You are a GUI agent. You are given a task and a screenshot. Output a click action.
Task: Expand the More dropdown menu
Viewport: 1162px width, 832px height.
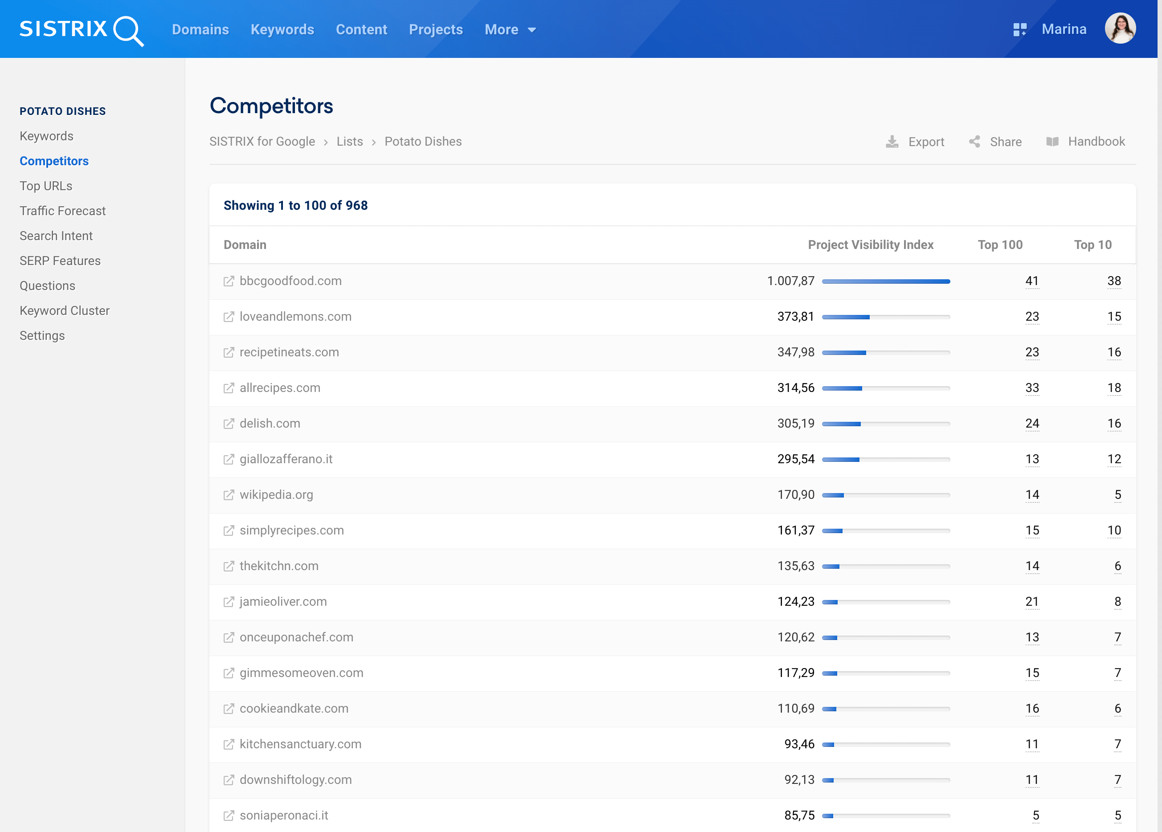pos(510,30)
